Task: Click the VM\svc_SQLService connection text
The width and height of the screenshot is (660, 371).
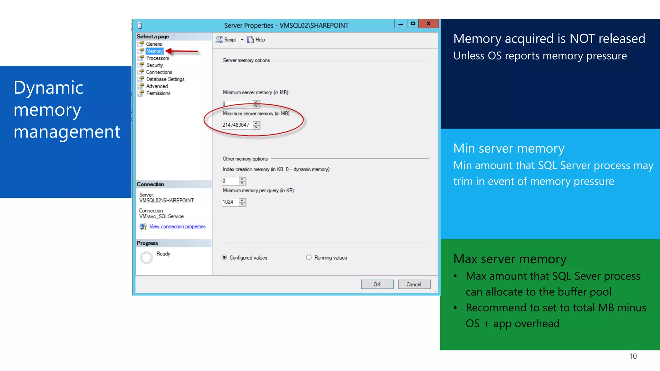Action: (x=161, y=216)
